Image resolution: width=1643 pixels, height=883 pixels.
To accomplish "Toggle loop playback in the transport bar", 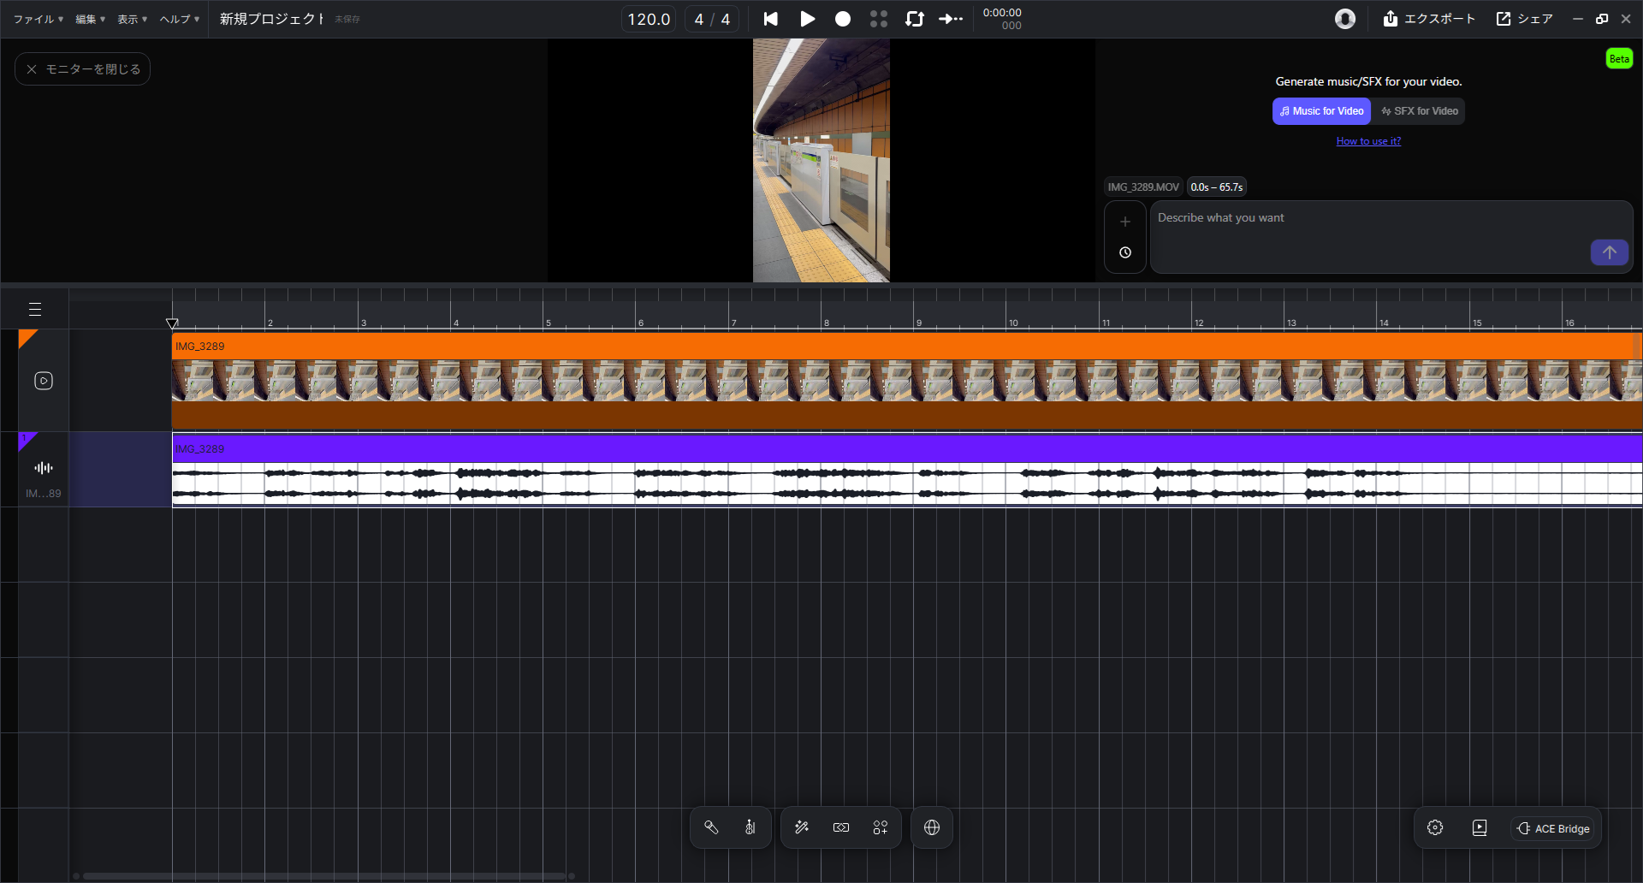I will click(915, 19).
